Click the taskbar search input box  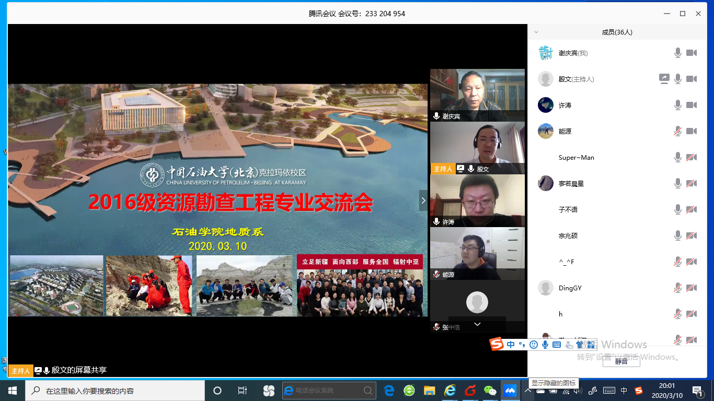coord(115,391)
